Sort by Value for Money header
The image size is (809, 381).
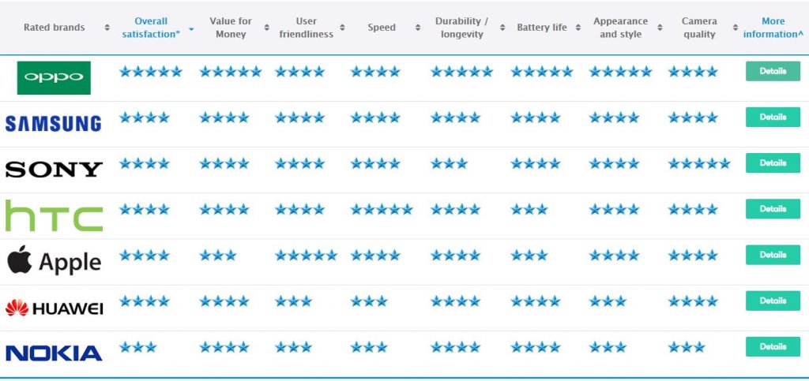coord(230,28)
